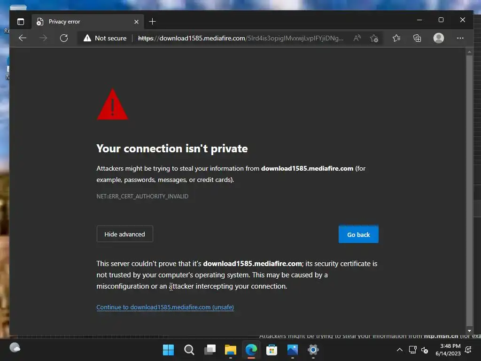
Task: Click network icon in system tray
Action: [x=412, y=350]
